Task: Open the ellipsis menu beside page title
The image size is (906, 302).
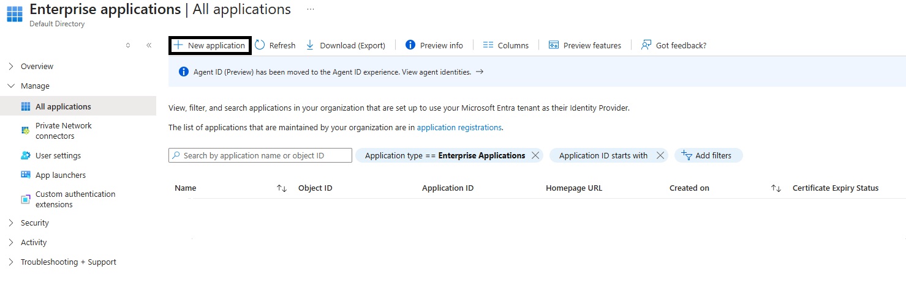Action: (311, 10)
